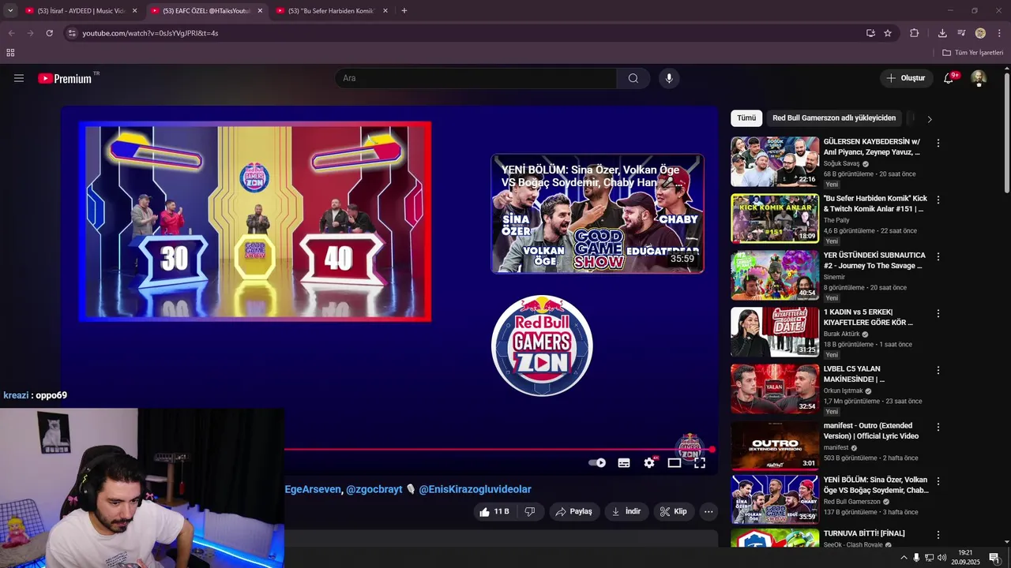Open browser downloads icon
This screenshot has width=1011, height=568.
pos(942,33)
